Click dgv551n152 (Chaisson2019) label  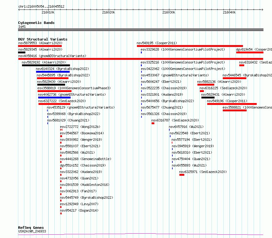point(83,165)
